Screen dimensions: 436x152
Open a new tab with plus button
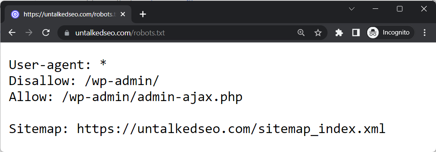pos(143,14)
